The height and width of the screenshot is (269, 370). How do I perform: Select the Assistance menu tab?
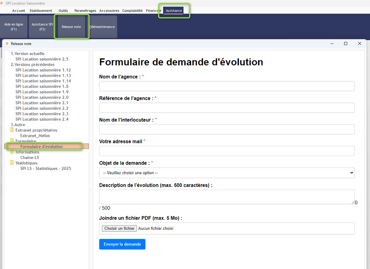[173, 11]
